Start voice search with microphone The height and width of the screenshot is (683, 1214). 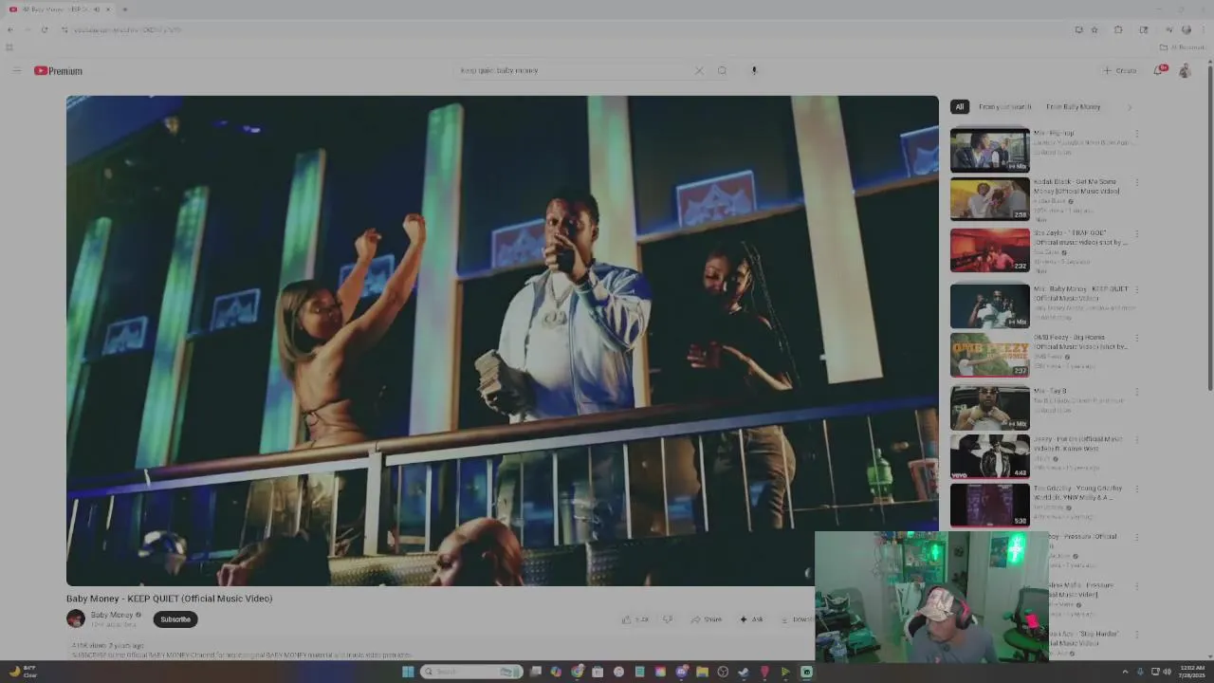tap(754, 70)
